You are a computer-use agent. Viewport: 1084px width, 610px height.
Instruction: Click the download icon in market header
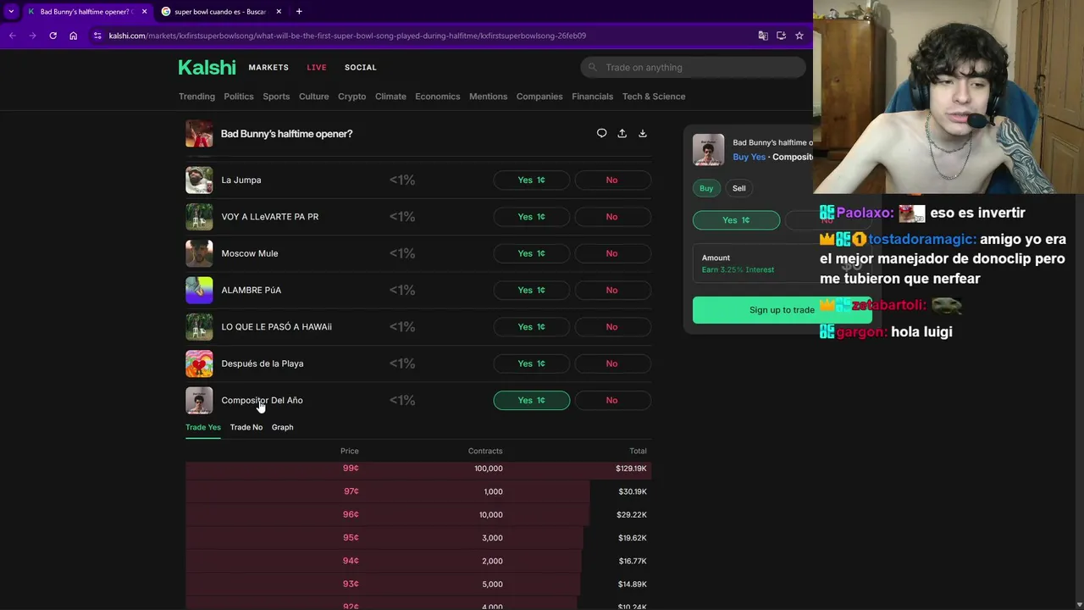pyautogui.click(x=642, y=133)
